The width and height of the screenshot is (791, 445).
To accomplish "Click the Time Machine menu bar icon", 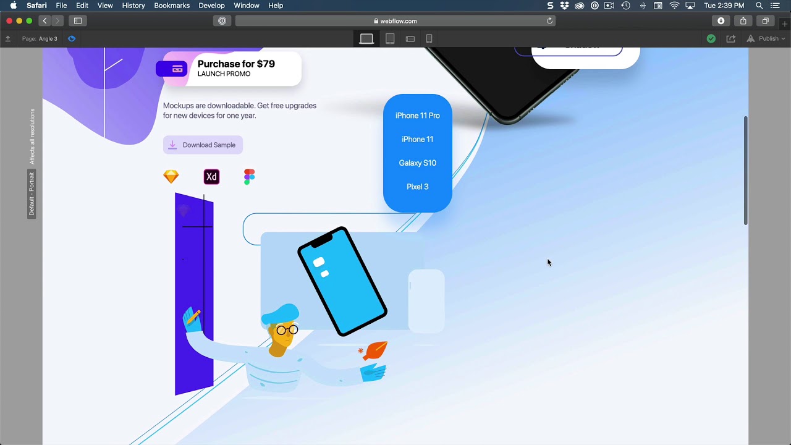I will 626,6.
